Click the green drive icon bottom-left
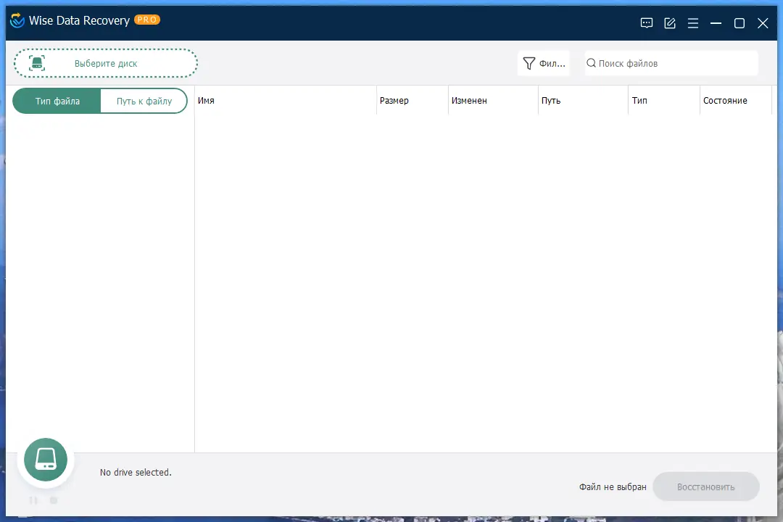 tap(45, 459)
